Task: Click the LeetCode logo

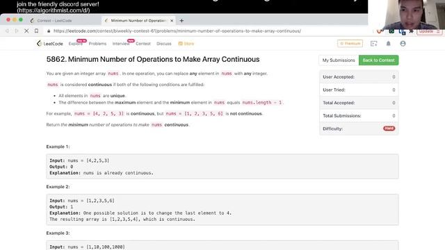Action: click(x=50, y=44)
